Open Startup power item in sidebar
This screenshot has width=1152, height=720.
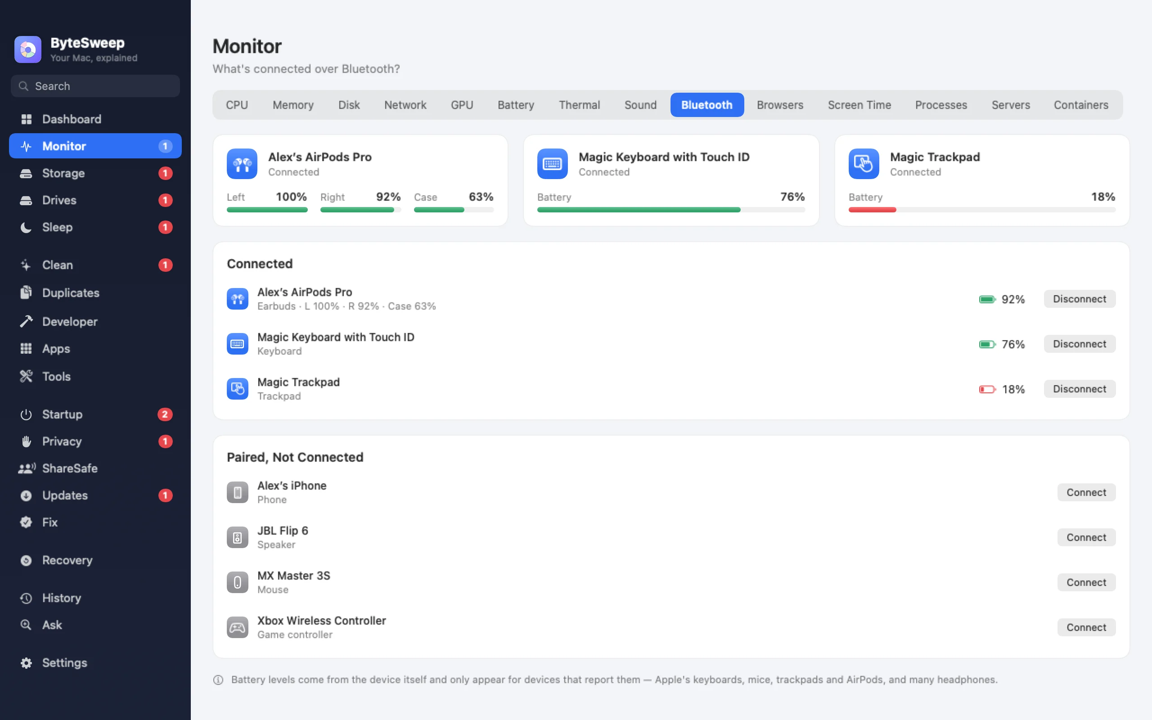pyautogui.click(x=95, y=414)
